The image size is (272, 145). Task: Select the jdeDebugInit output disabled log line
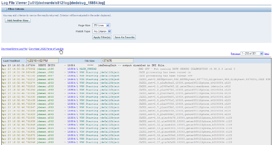131,66
